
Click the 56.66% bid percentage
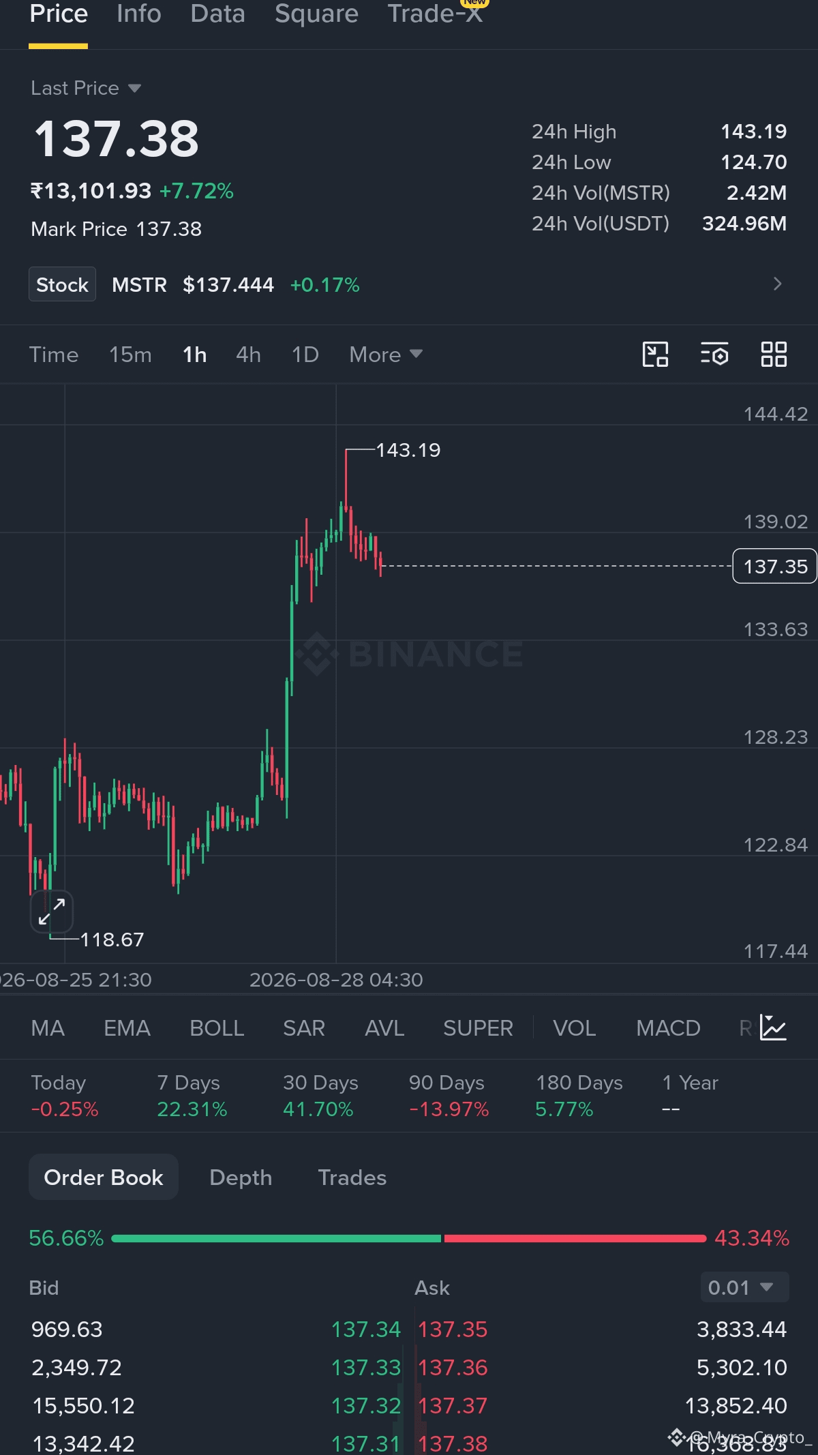point(66,1238)
